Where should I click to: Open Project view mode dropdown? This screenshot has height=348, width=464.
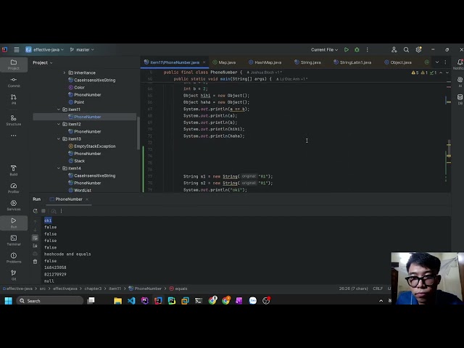(43, 63)
